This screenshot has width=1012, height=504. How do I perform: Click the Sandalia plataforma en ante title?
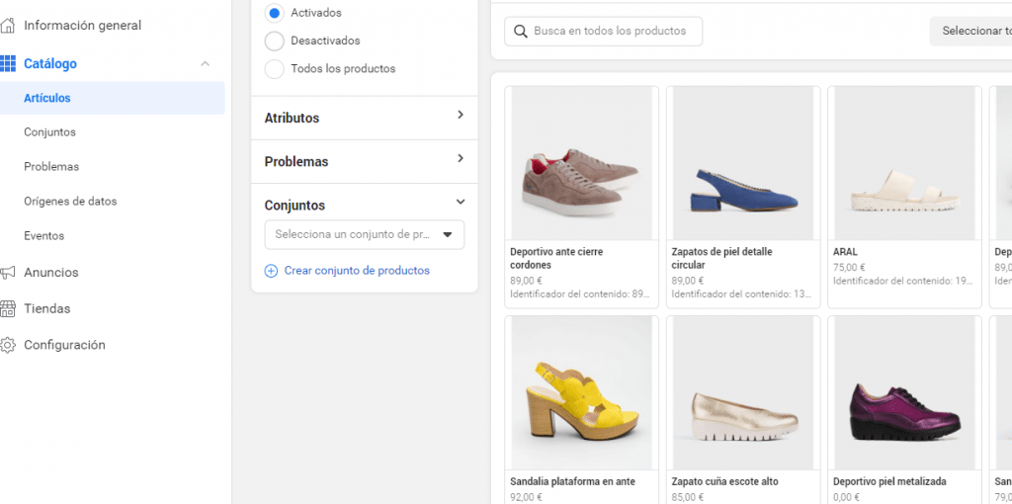click(x=572, y=481)
